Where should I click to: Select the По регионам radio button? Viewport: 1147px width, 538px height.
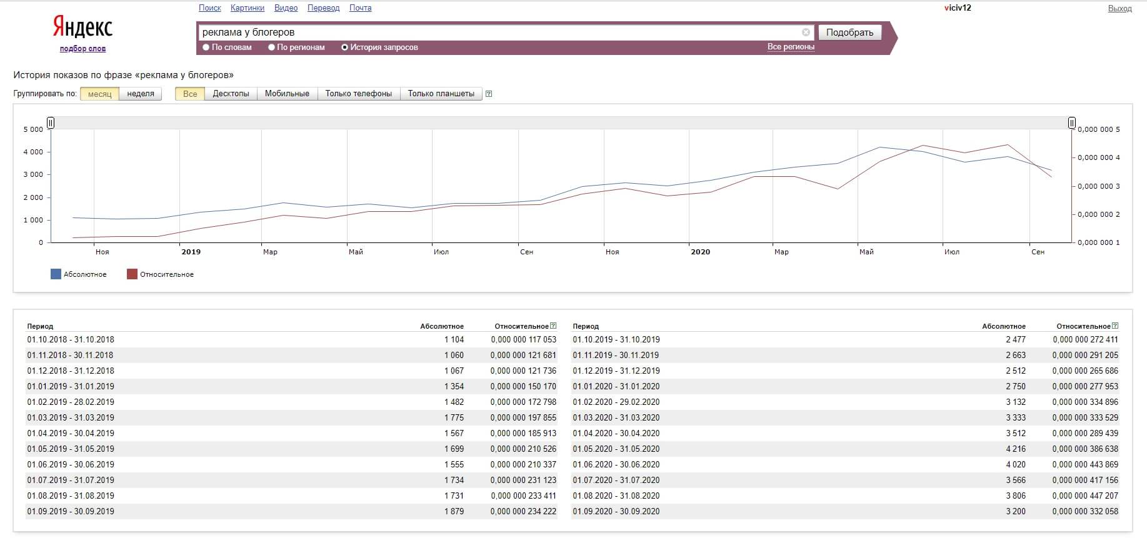point(272,47)
